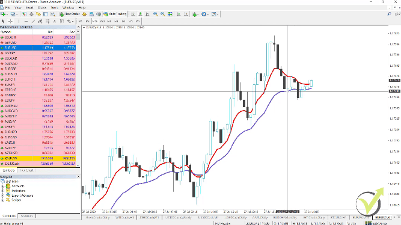
Task: Open search magnifier in toolbar
Action: (x=389, y=14)
